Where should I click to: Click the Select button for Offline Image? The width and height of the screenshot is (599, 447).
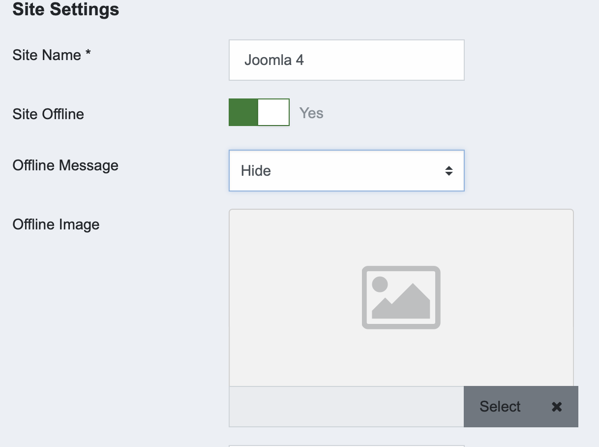[500, 407]
